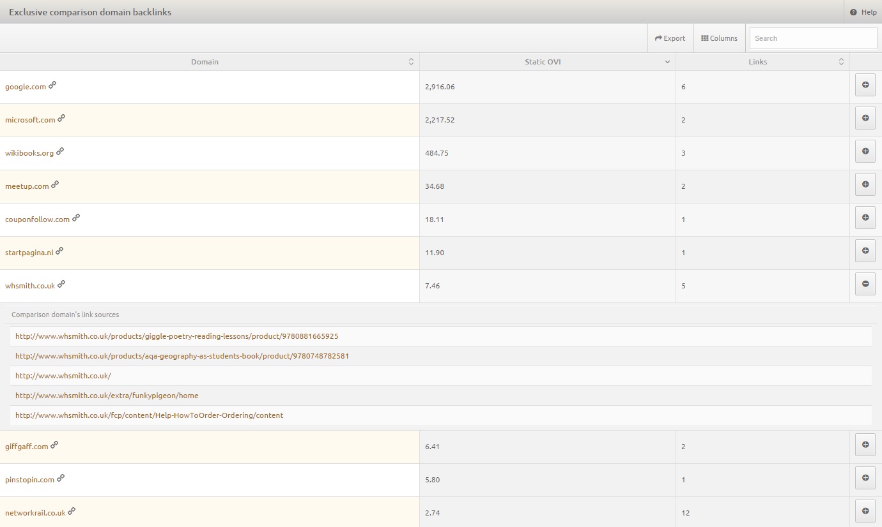Open google.com domain link
This screenshot has width=882, height=527.
pos(26,87)
